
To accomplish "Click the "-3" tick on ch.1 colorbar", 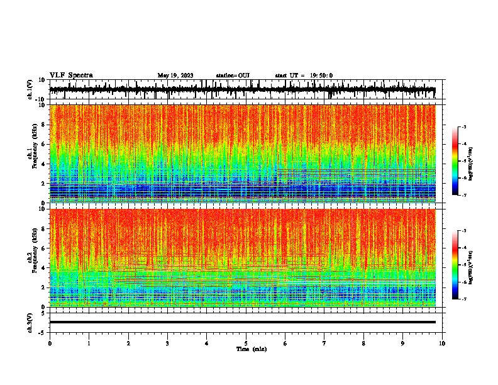I will click(464, 126).
